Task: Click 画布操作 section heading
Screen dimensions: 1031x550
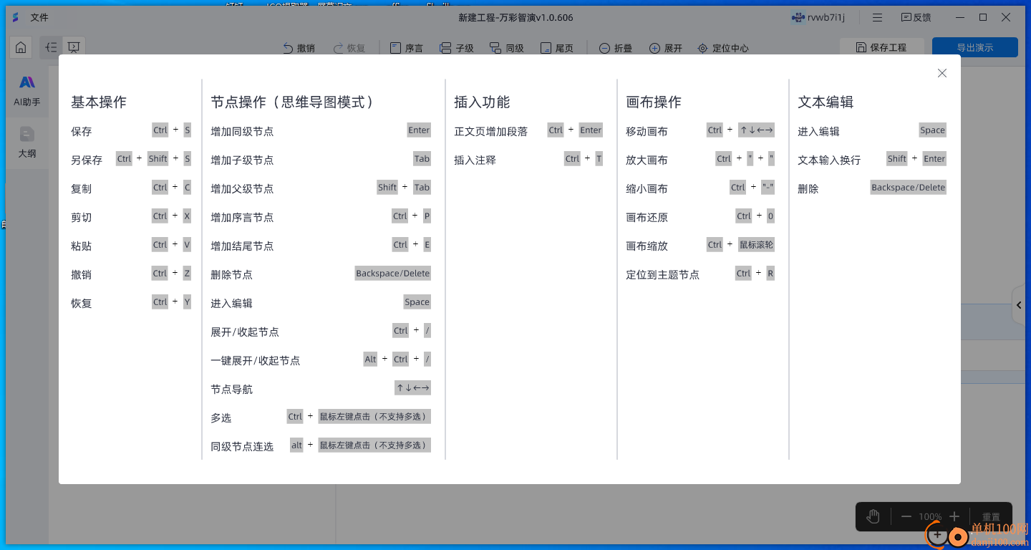Action: click(654, 102)
